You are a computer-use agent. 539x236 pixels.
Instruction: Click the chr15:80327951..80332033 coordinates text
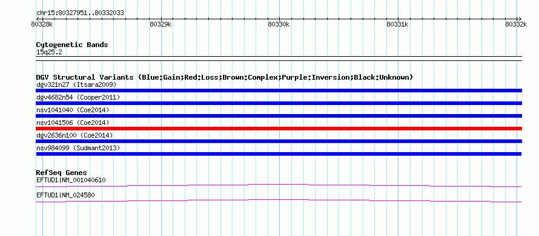click(x=80, y=13)
